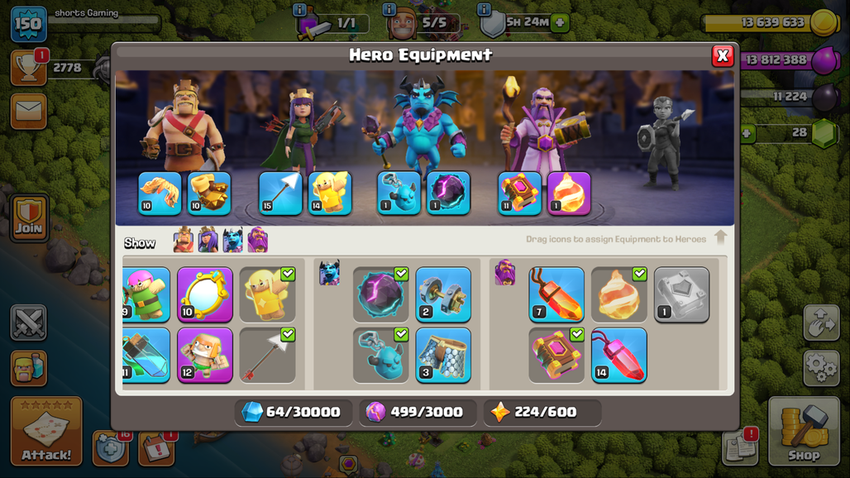
Task: Select the equipped Eternal Tome in Warden slot
Action: [519, 194]
